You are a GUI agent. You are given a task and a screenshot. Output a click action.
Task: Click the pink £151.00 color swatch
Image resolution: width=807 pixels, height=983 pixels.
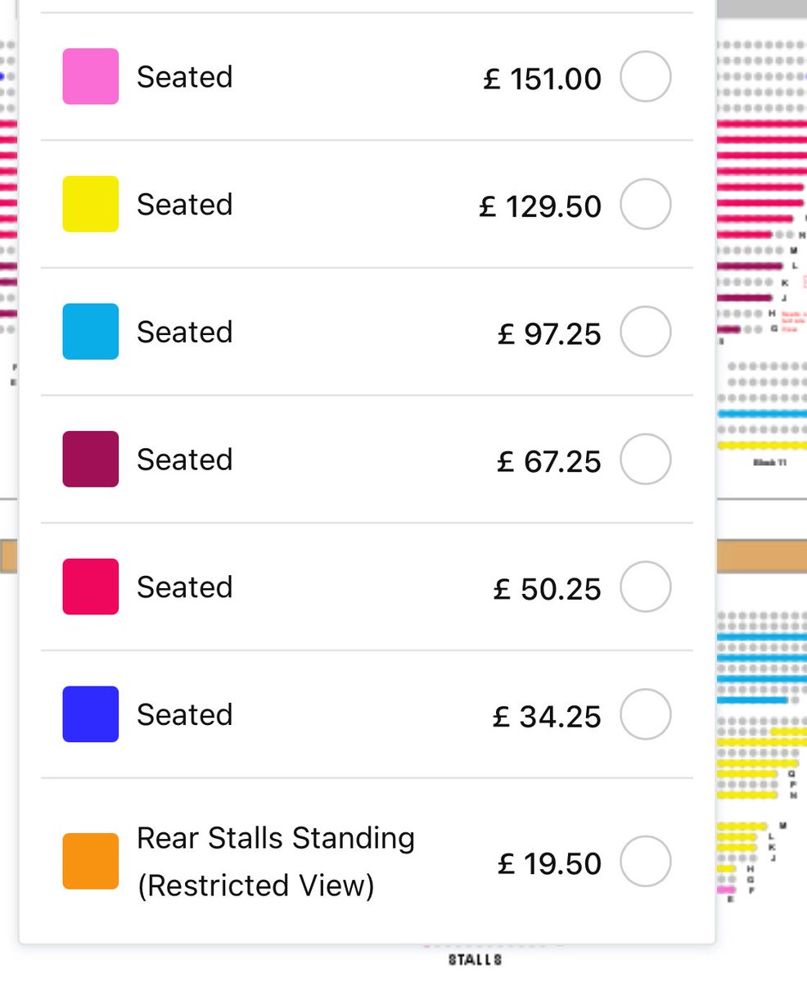pos(91,77)
